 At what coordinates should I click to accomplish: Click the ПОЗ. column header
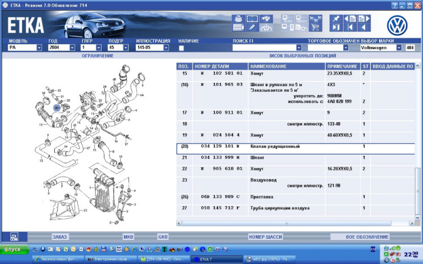(x=184, y=66)
